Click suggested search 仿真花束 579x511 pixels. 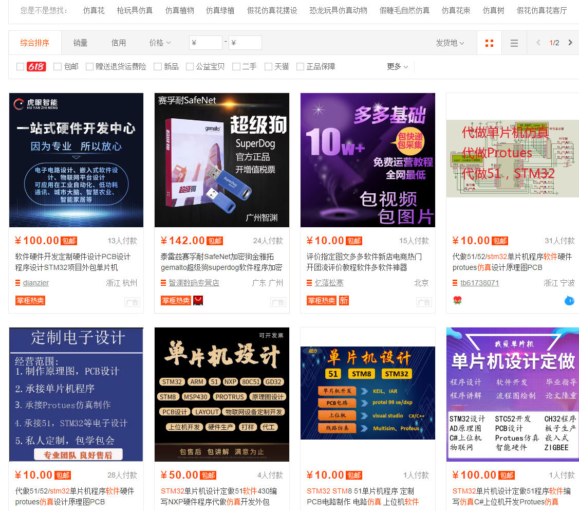pyautogui.click(x=456, y=10)
